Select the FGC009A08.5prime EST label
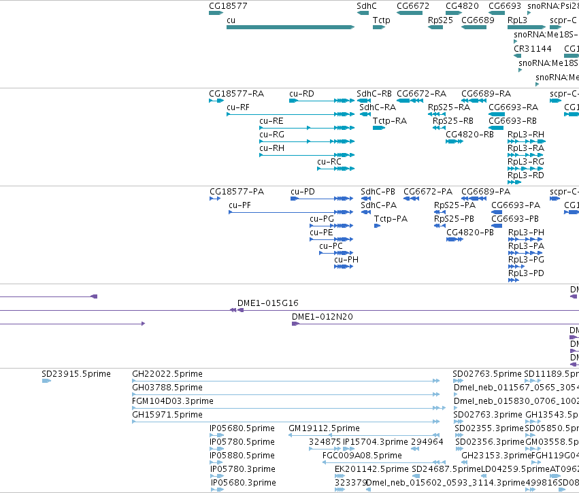The width and height of the screenshot is (579, 493). point(362,456)
